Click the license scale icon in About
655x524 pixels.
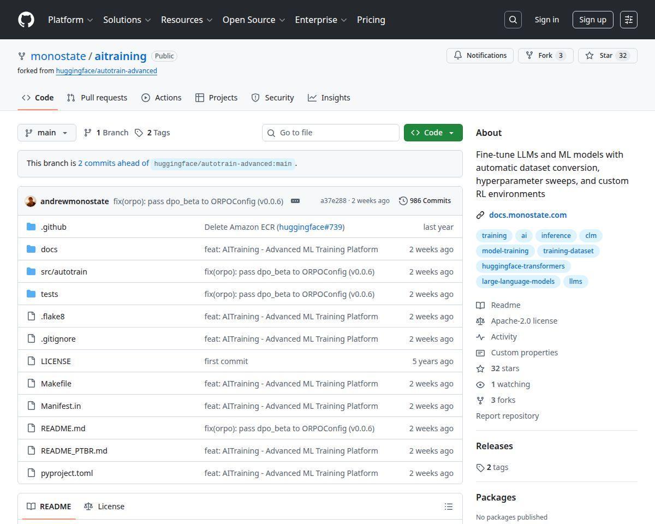pos(480,321)
